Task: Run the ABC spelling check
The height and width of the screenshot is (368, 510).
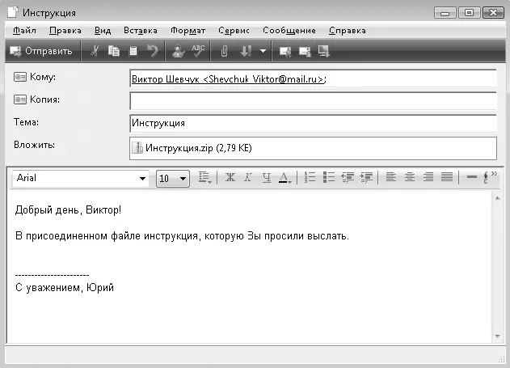Action: coord(198,51)
